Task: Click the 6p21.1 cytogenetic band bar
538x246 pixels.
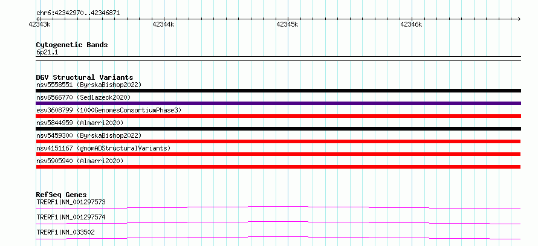Action: point(278,59)
